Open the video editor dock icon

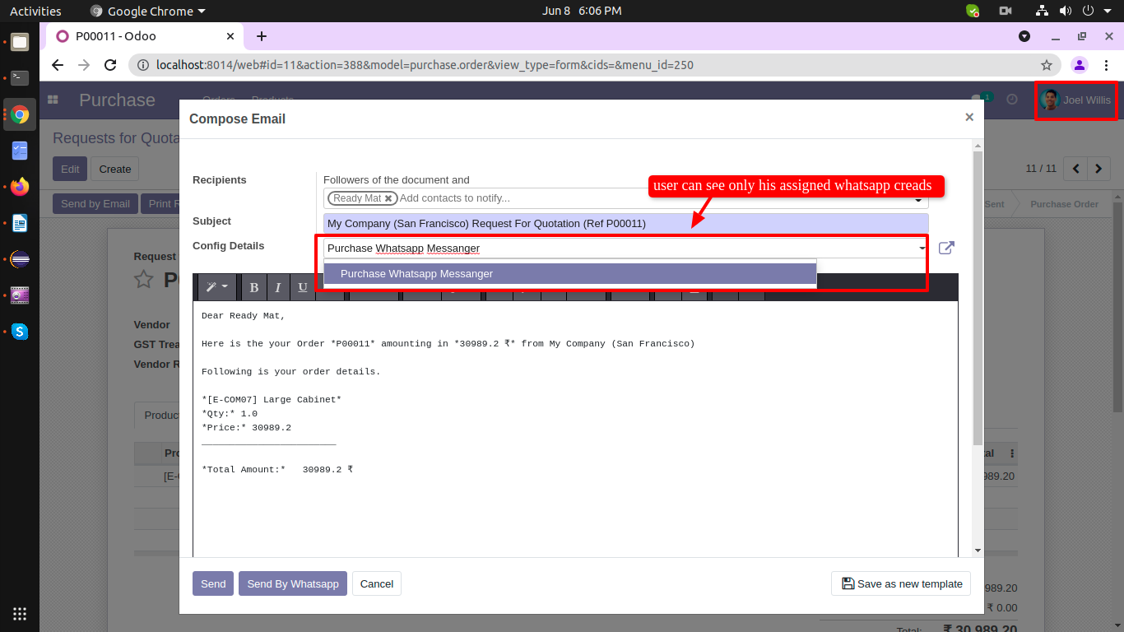pyautogui.click(x=20, y=295)
